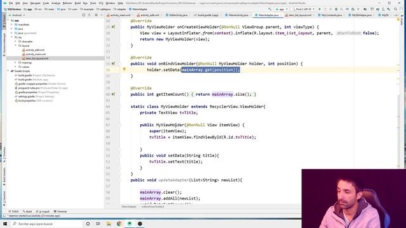The width and height of the screenshot is (406, 228).
Task: Open Chrome from the taskbar
Action: click(x=119, y=224)
